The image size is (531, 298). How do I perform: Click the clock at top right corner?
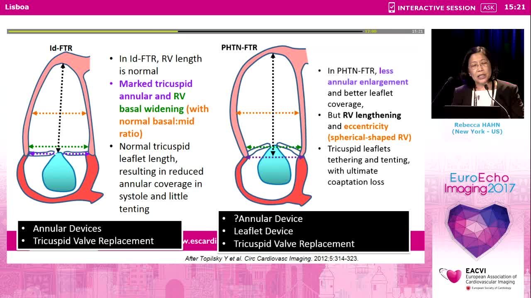pyautogui.click(x=515, y=7)
